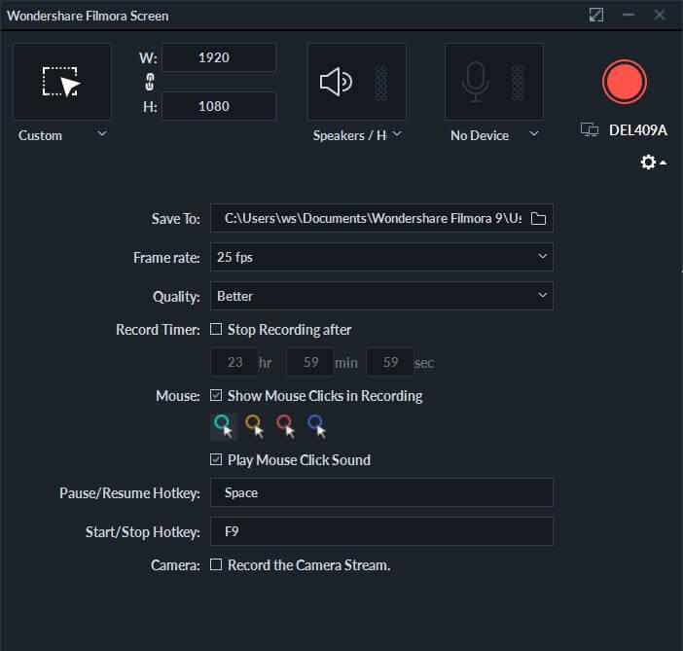The height and width of the screenshot is (651, 683).
Task: Click the height field showing 1080
Action: [219, 106]
